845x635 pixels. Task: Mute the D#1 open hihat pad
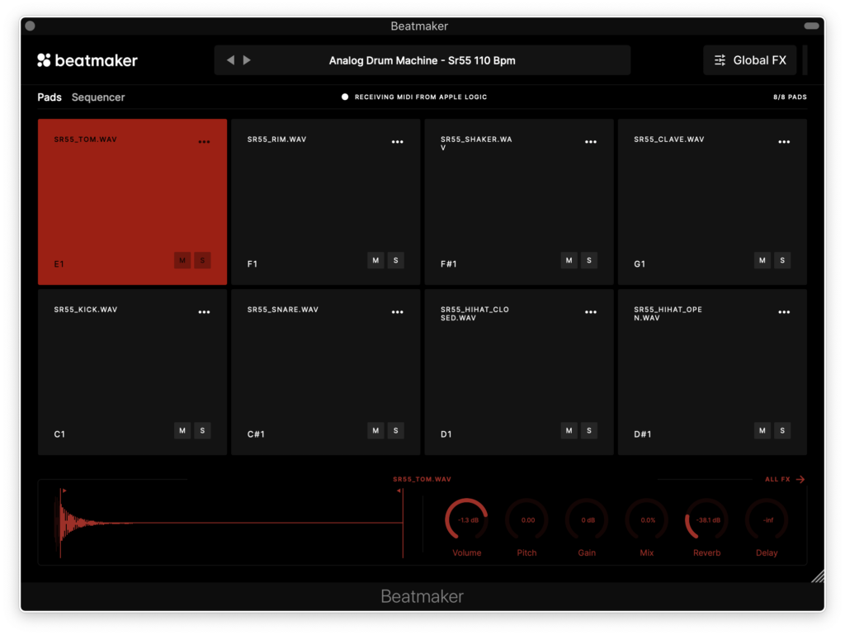coord(762,431)
